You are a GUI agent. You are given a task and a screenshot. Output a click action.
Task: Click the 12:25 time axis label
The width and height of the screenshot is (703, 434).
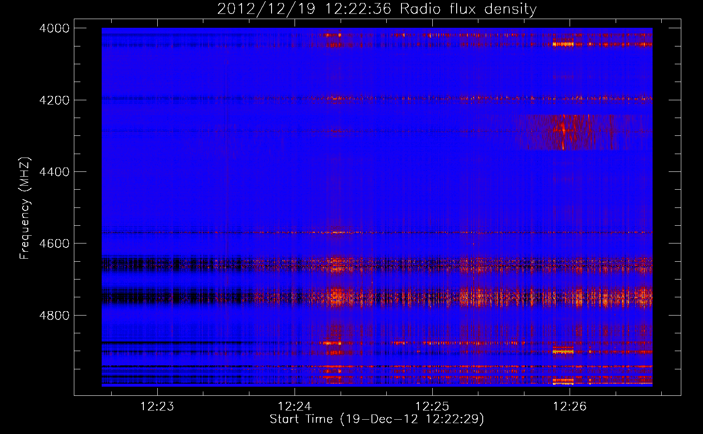click(x=432, y=406)
